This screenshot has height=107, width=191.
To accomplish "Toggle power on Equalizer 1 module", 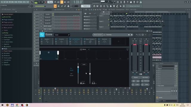I will tap(42, 39).
